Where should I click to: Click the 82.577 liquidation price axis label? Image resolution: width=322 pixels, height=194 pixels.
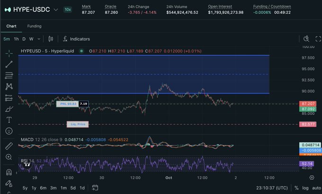click(308, 124)
